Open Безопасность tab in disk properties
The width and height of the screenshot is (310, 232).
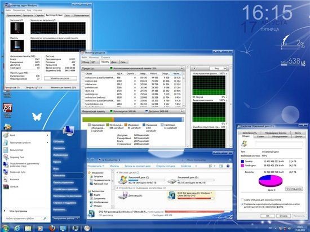[x=250, y=133]
